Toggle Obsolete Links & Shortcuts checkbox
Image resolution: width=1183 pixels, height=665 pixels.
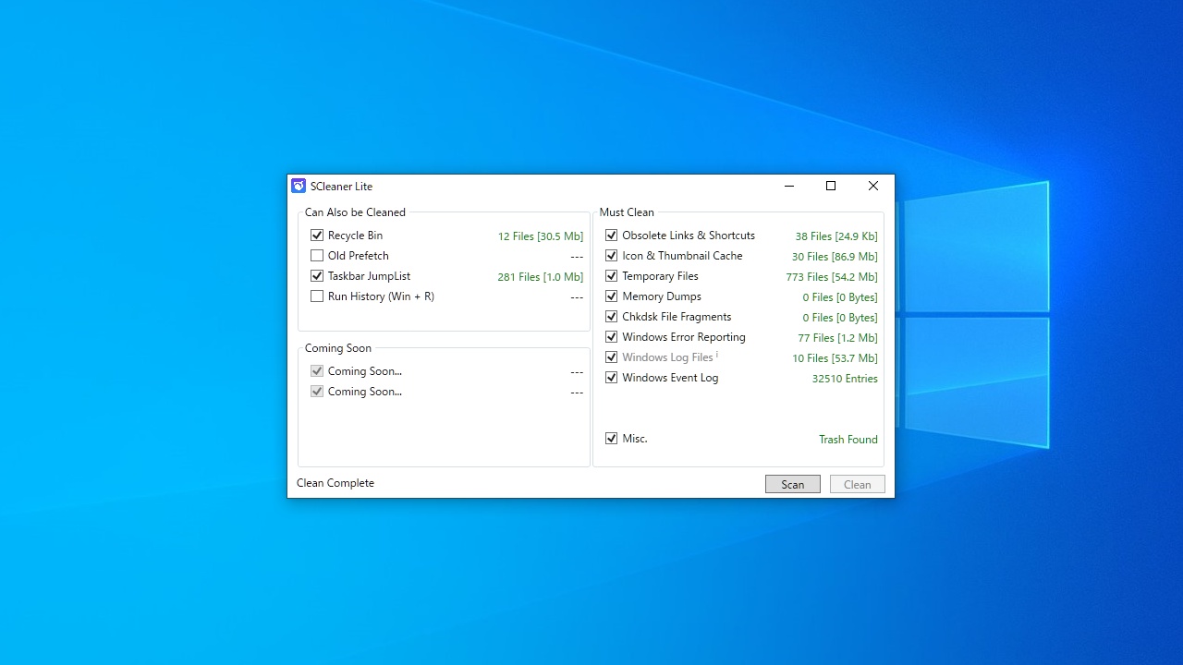611,236
